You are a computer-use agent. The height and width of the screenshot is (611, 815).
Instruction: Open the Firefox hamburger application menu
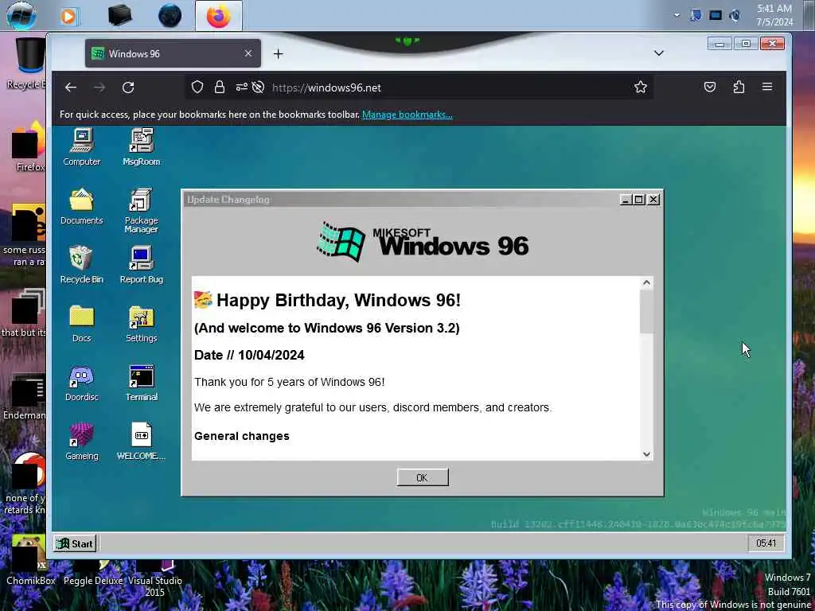(x=767, y=87)
